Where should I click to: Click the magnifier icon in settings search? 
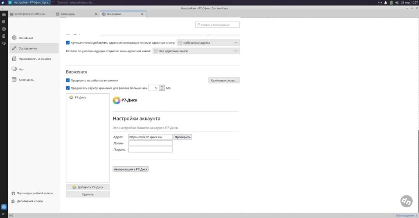pos(198,25)
